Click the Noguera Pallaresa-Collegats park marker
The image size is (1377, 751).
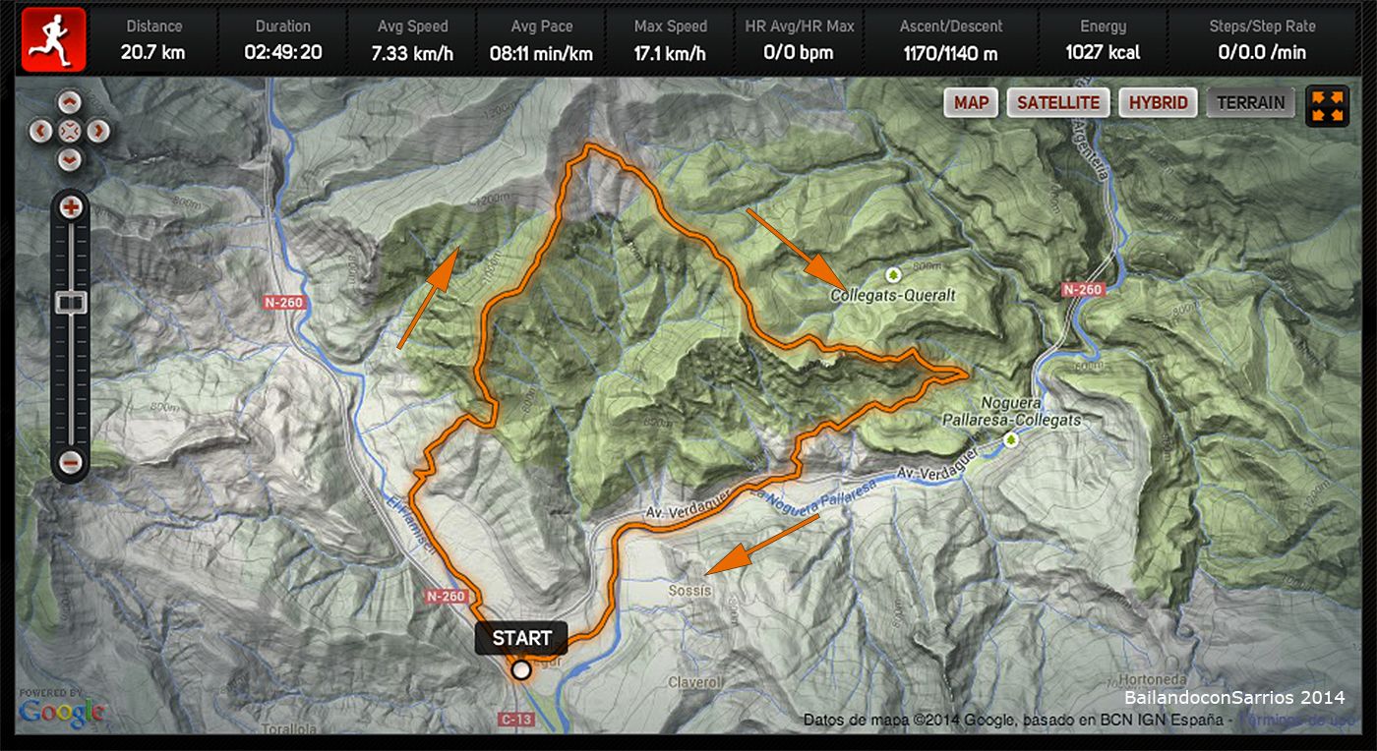click(1012, 440)
